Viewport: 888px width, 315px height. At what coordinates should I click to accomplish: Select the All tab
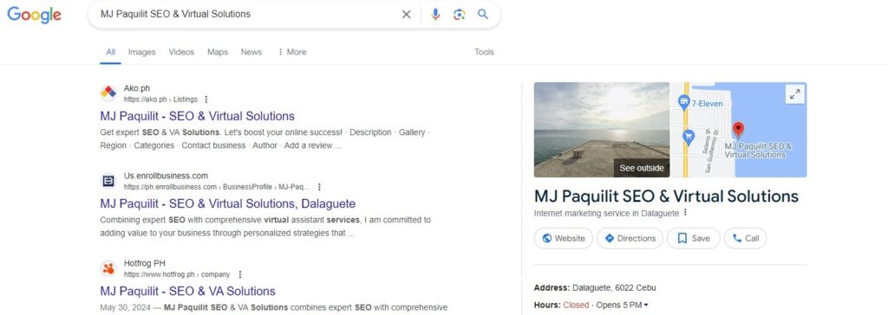pyautogui.click(x=110, y=52)
